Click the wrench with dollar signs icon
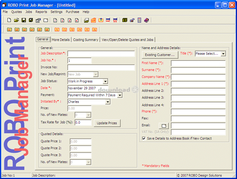This screenshot has width=237, height=179. (115, 20)
